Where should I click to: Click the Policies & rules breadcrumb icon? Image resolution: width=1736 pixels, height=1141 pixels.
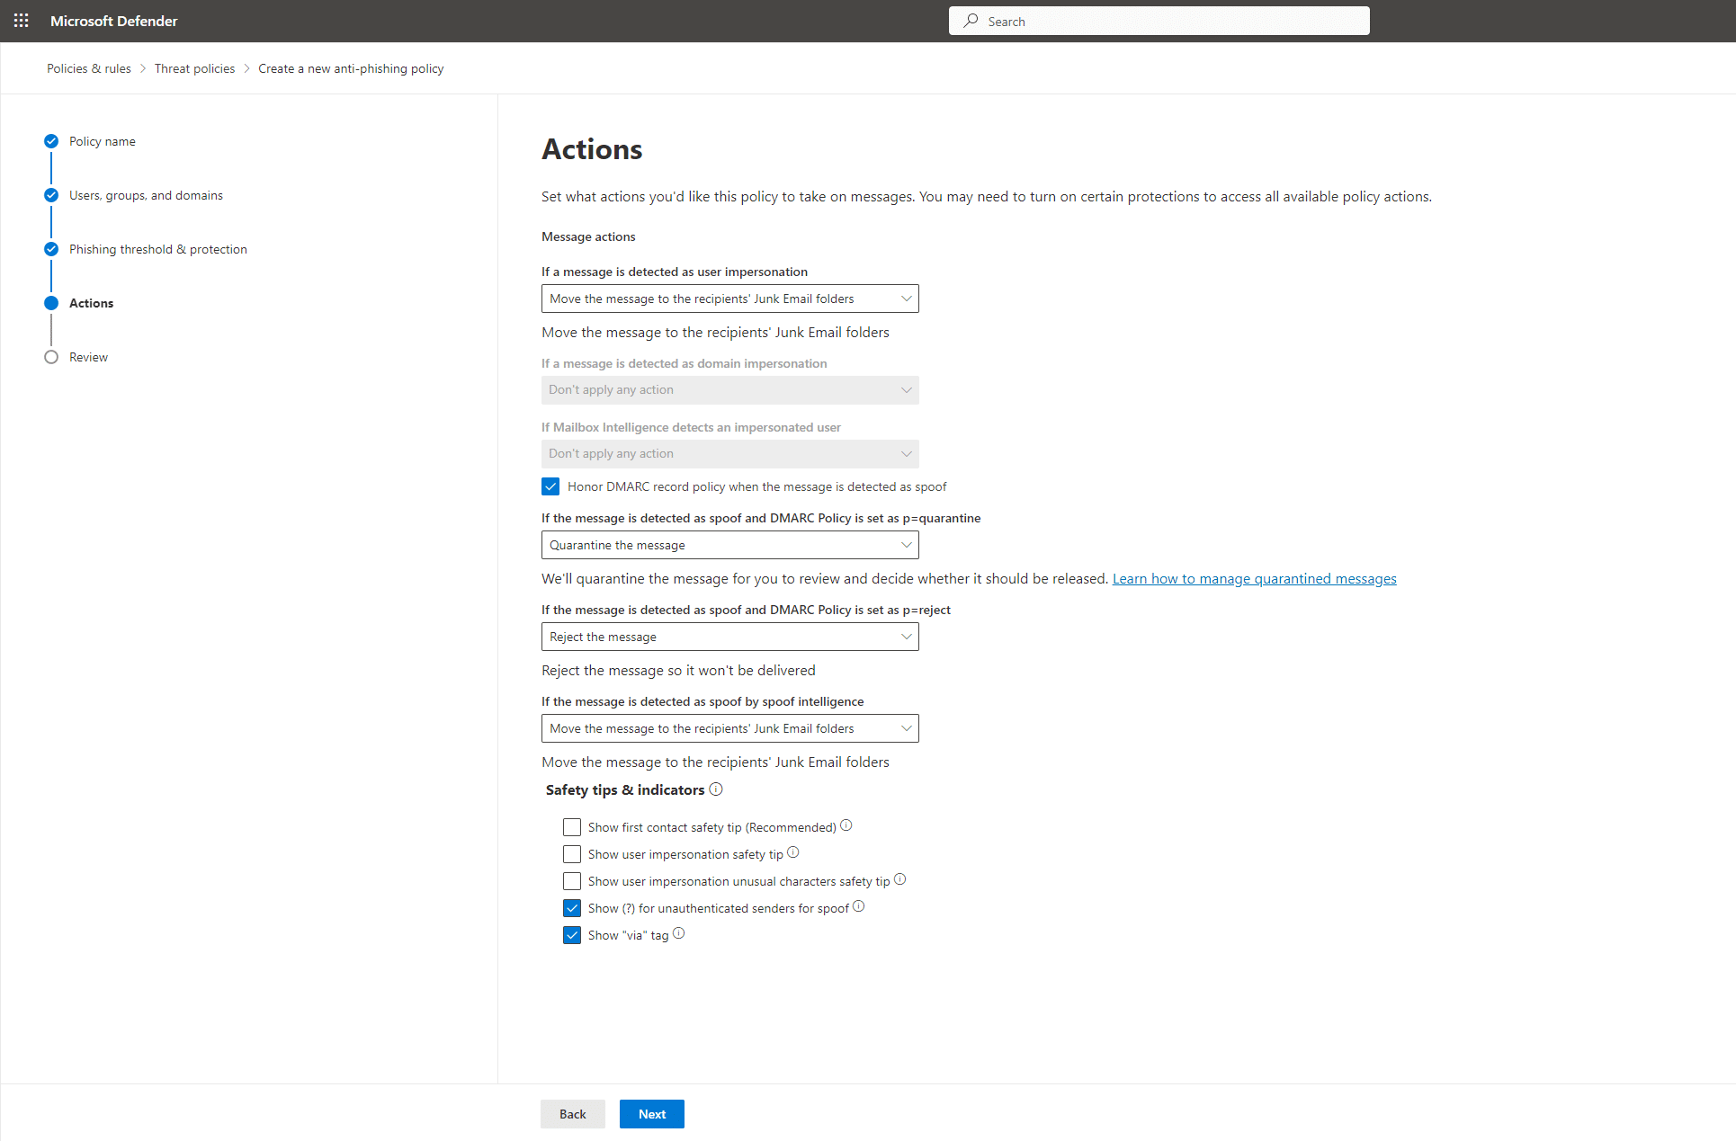click(x=88, y=67)
